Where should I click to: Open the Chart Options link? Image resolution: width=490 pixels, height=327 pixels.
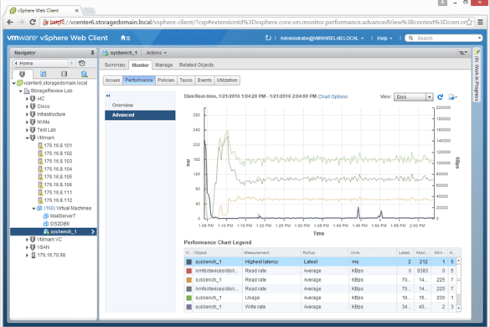pyautogui.click(x=333, y=96)
